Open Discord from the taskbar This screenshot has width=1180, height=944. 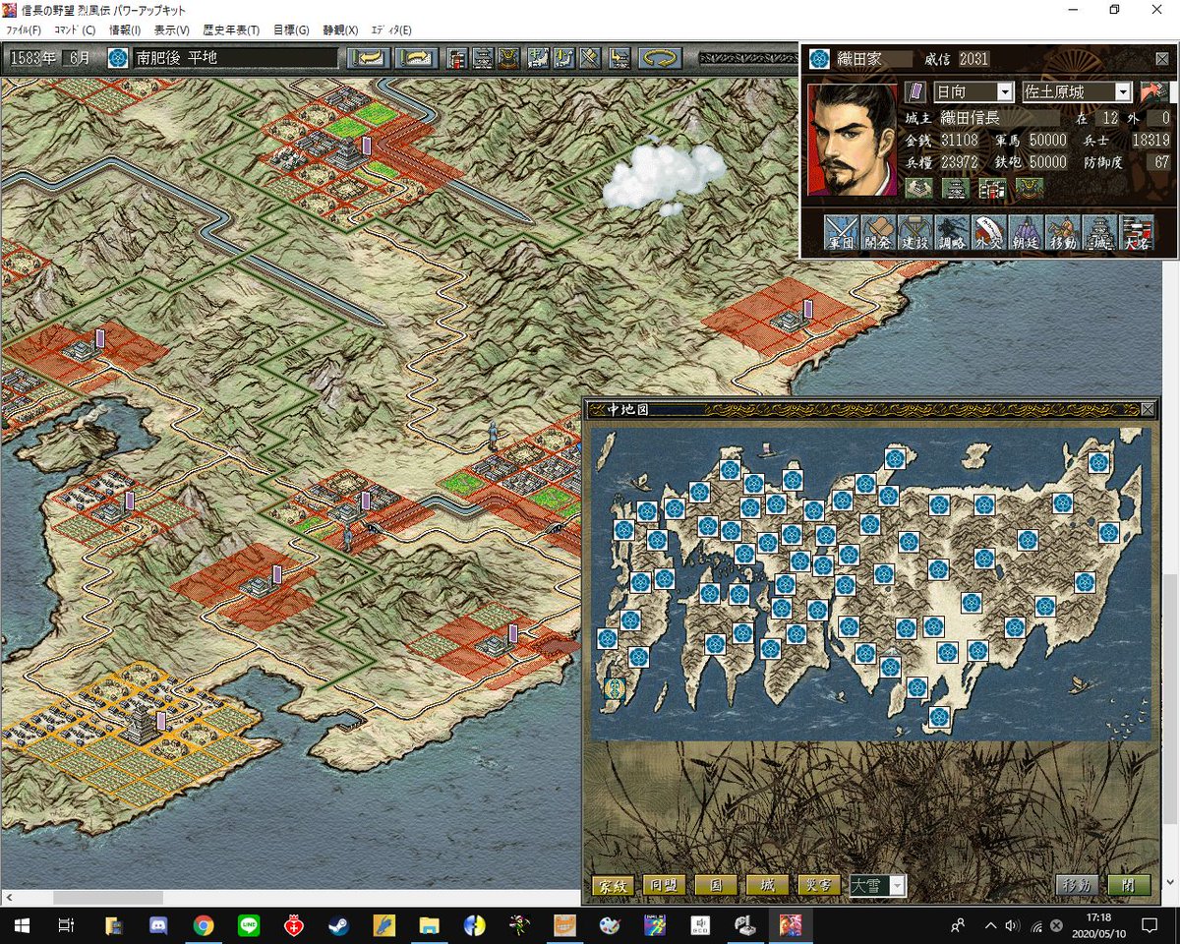[158, 925]
